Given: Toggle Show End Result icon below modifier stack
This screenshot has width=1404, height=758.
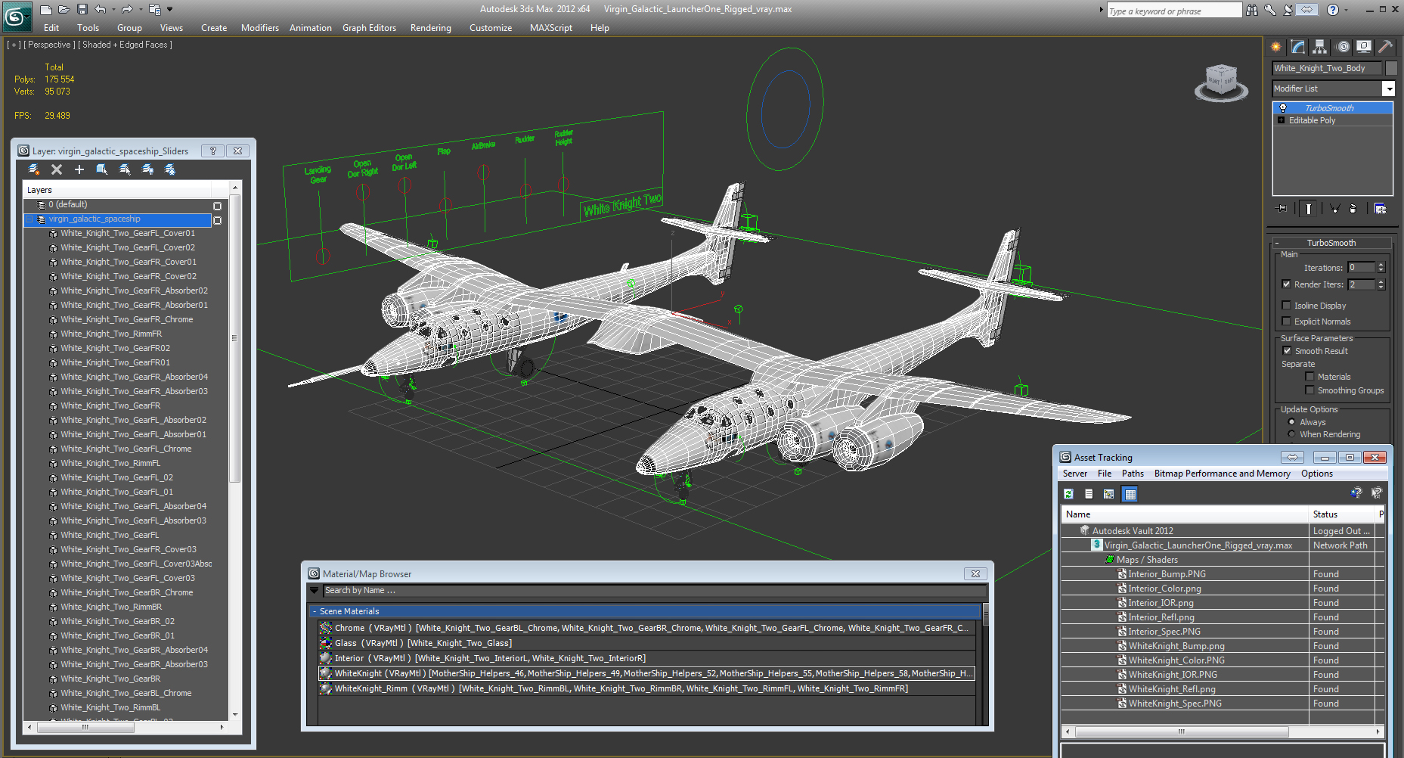Looking at the screenshot, I should pyautogui.click(x=1309, y=208).
